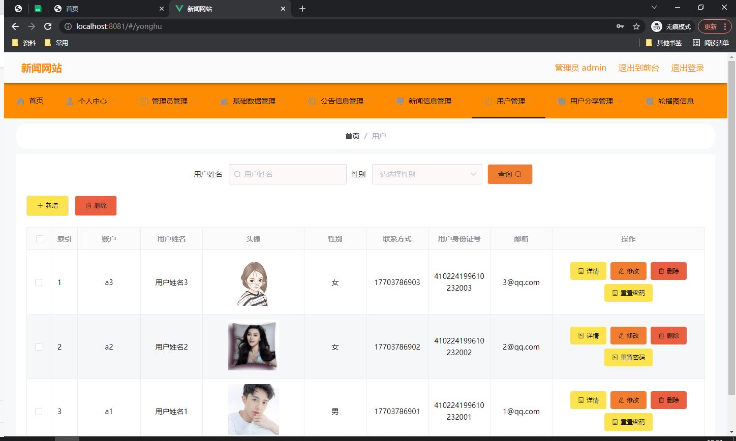The height and width of the screenshot is (441, 736).
Task: Click the 更新 browser update button
Action: tap(715, 26)
